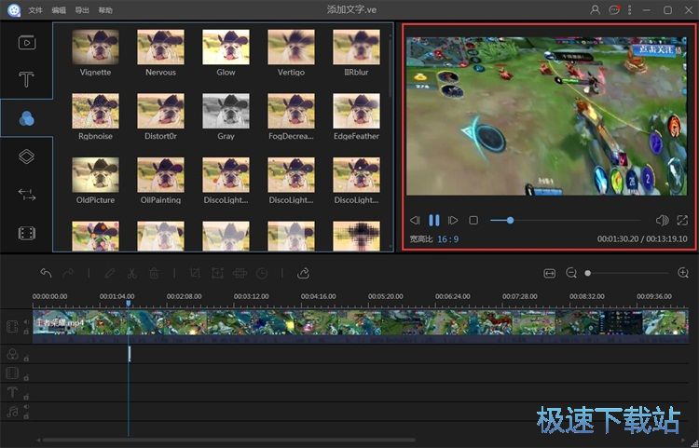
Task: Toggle the video track lock
Action: coord(26,332)
